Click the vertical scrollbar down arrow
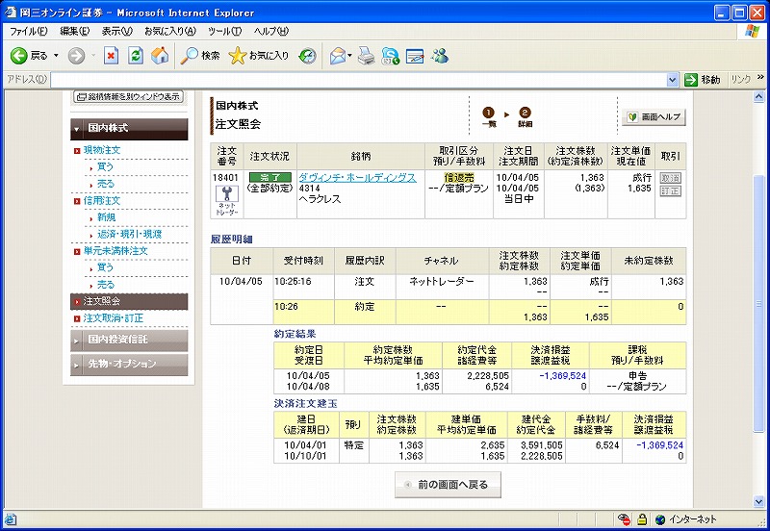The image size is (770, 531). pyautogui.click(x=758, y=501)
